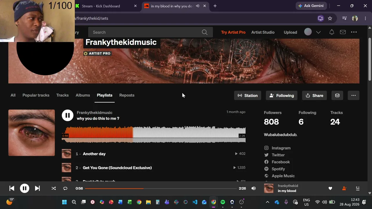Open the user profile avatar
The image size is (372, 209).
[x=308, y=32]
